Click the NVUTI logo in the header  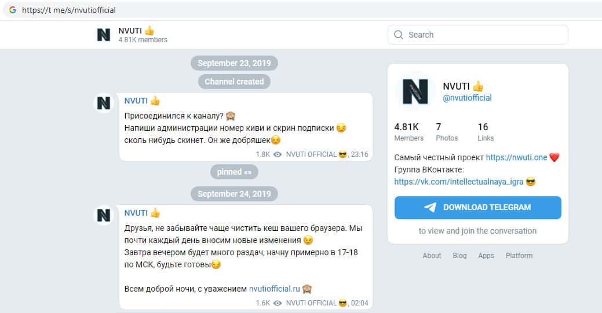point(104,35)
